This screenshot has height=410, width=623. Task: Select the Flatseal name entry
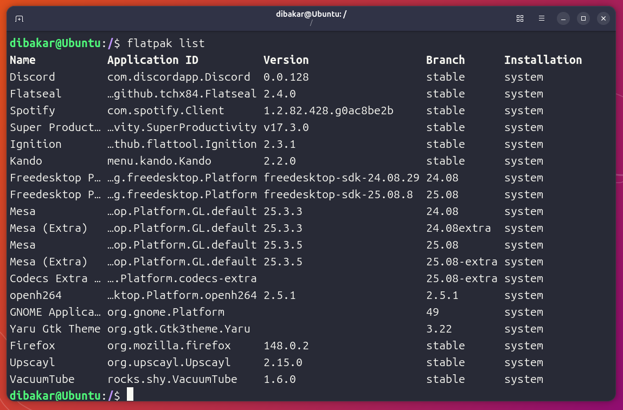(35, 94)
